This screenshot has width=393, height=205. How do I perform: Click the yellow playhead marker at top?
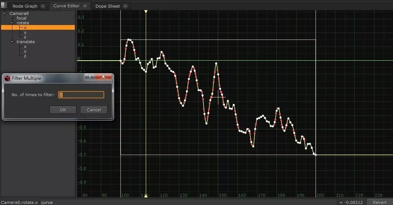[146, 12]
